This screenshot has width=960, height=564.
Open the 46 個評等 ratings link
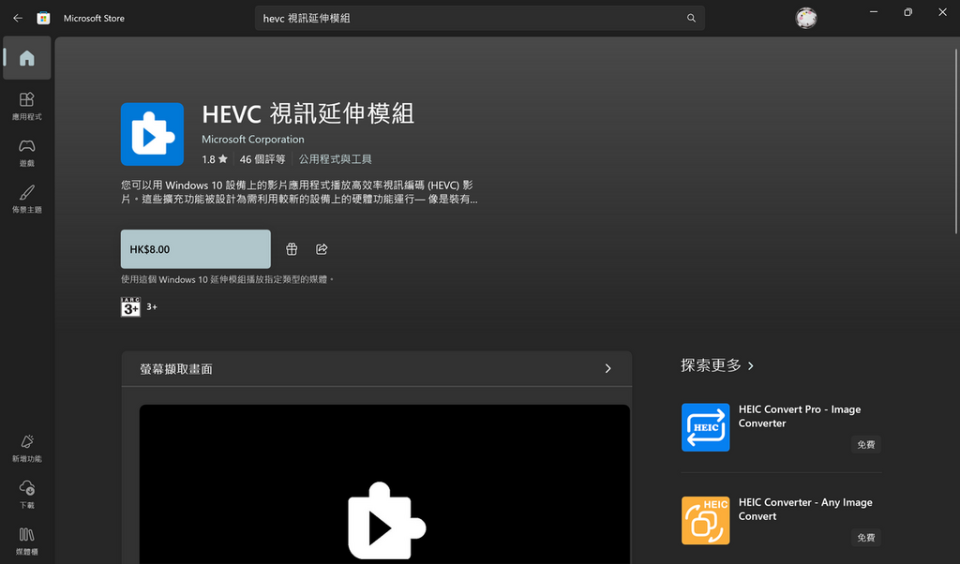click(262, 159)
